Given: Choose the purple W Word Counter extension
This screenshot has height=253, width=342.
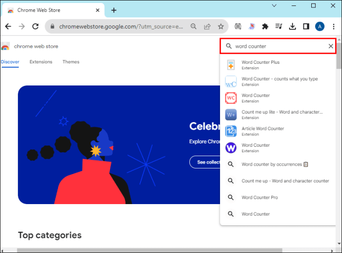Looking at the screenshot, I should [x=278, y=148].
